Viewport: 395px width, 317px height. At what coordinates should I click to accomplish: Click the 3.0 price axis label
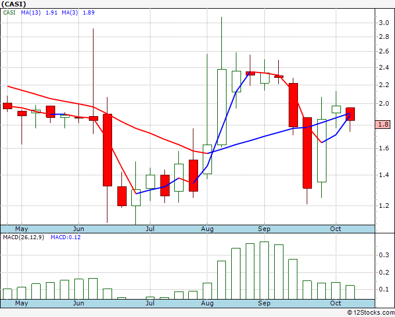[x=384, y=23]
